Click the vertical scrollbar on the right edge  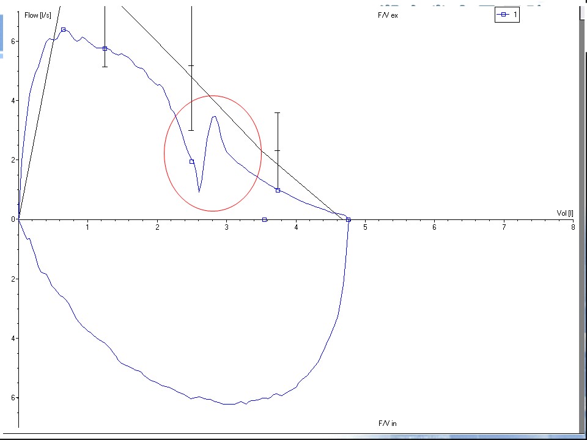[582, 220]
